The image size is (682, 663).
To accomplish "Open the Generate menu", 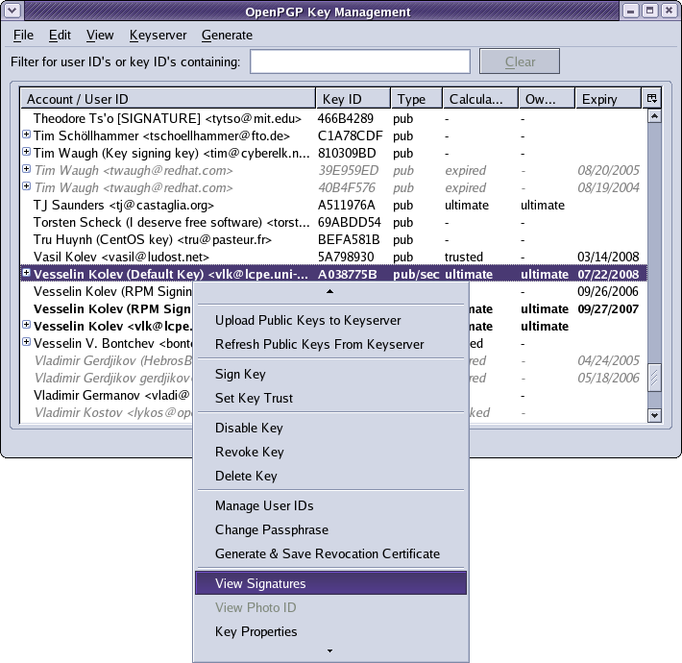I will (227, 35).
